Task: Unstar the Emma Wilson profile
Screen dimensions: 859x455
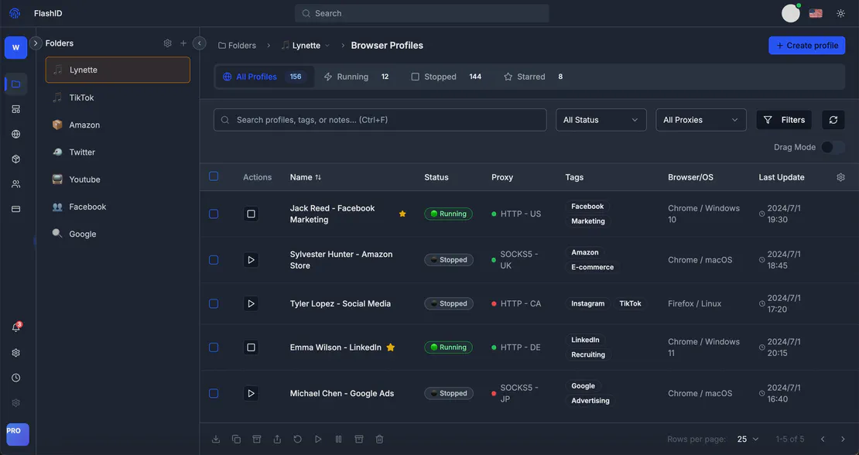Action: (x=391, y=347)
